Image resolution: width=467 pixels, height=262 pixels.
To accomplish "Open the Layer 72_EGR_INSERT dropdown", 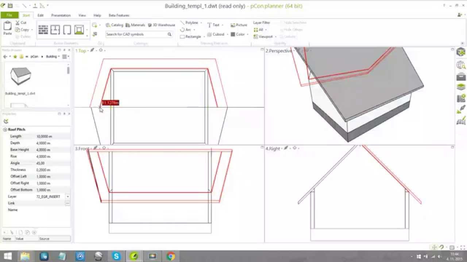I will [x=67, y=196].
